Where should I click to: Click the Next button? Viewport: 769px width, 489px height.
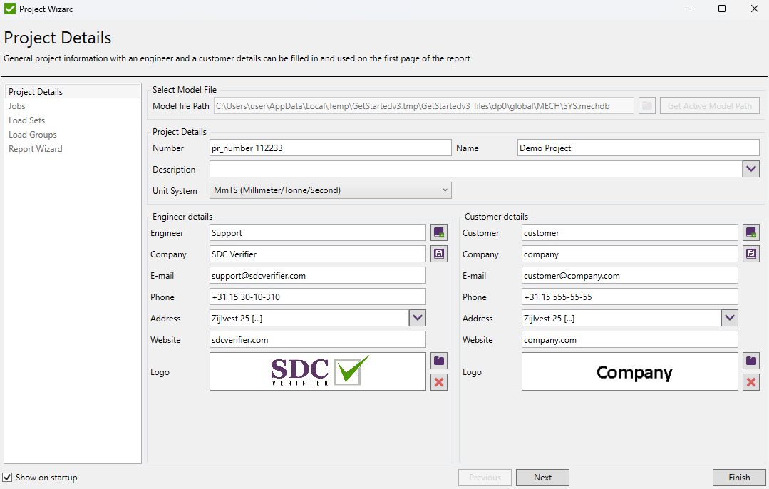[x=542, y=477]
